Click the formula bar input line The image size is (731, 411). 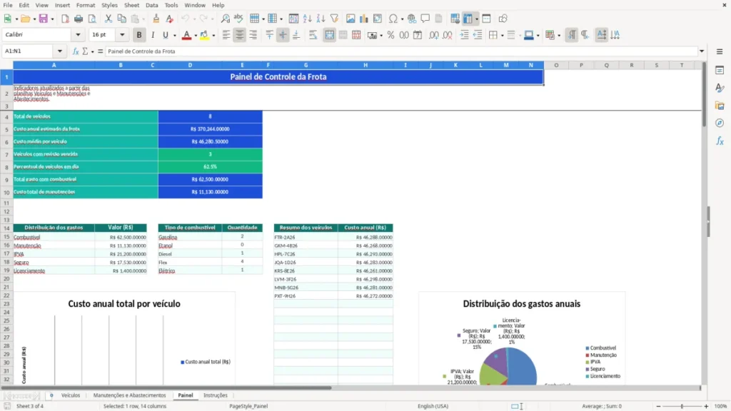pyautogui.click(x=401, y=51)
